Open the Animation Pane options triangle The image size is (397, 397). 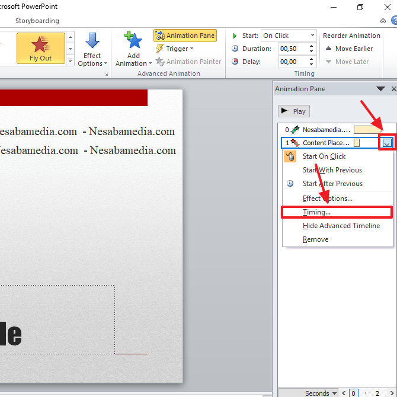[380, 89]
